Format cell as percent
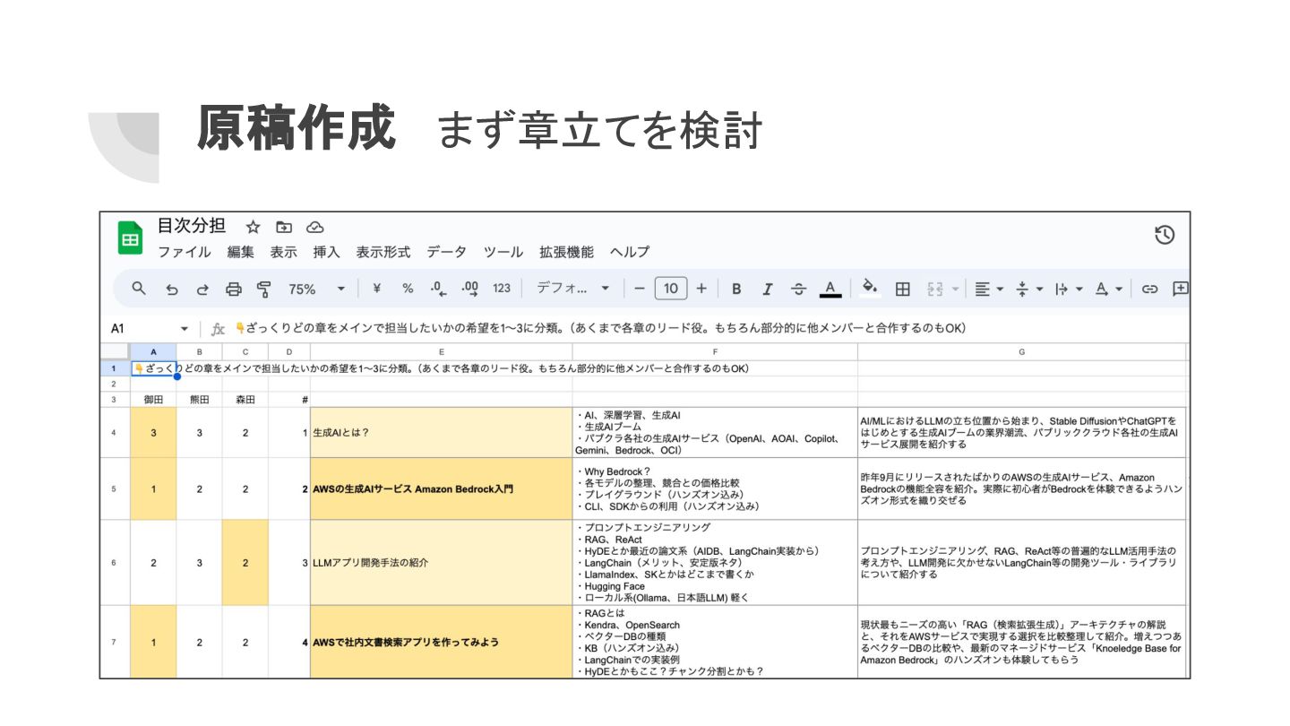The height and width of the screenshot is (726, 1290). pyautogui.click(x=408, y=289)
